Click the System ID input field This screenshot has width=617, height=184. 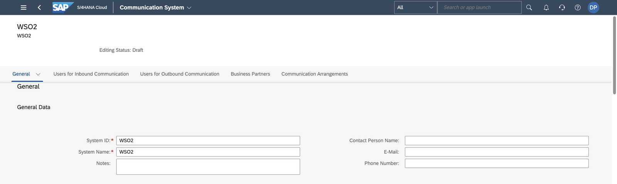[x=208, y=141]
